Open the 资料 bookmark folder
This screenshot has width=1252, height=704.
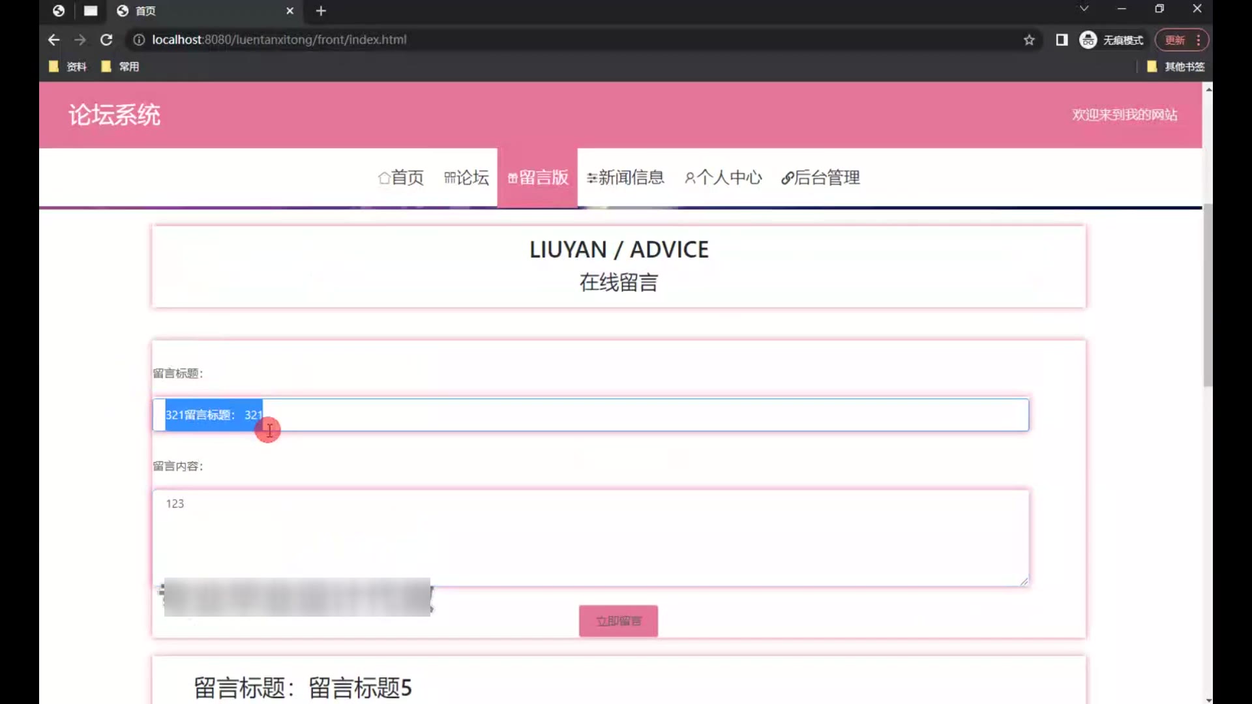[68, 66]
